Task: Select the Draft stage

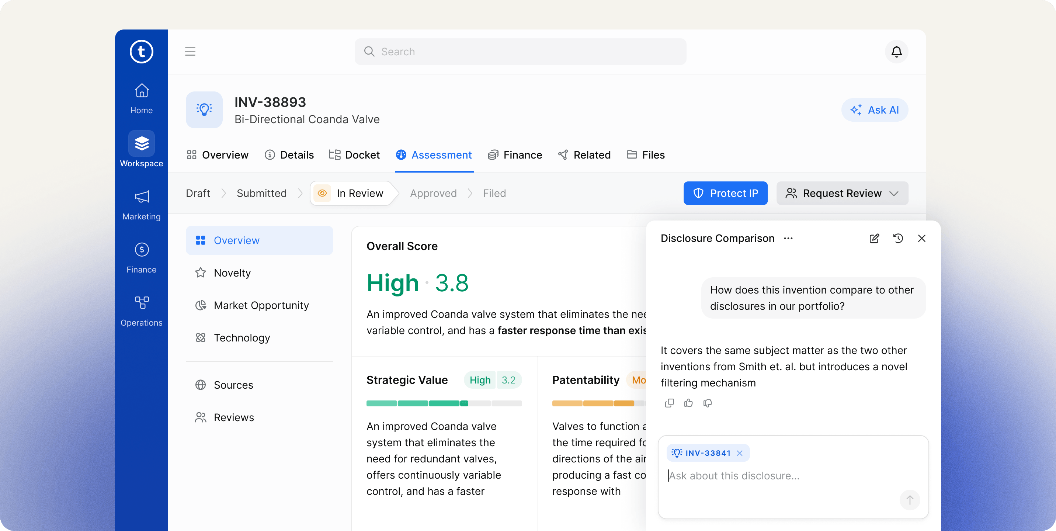Action: pyautogui.click(x=198, y=193)
